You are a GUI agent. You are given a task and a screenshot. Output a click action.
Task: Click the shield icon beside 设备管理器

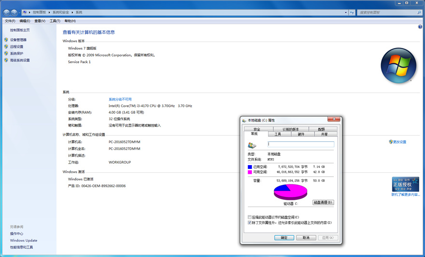coord(6,40)
